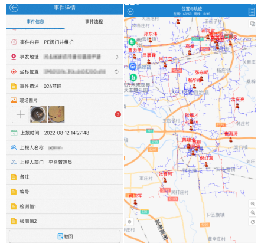
Task: Zoom out on the map
Action: (x=253, y=213)
